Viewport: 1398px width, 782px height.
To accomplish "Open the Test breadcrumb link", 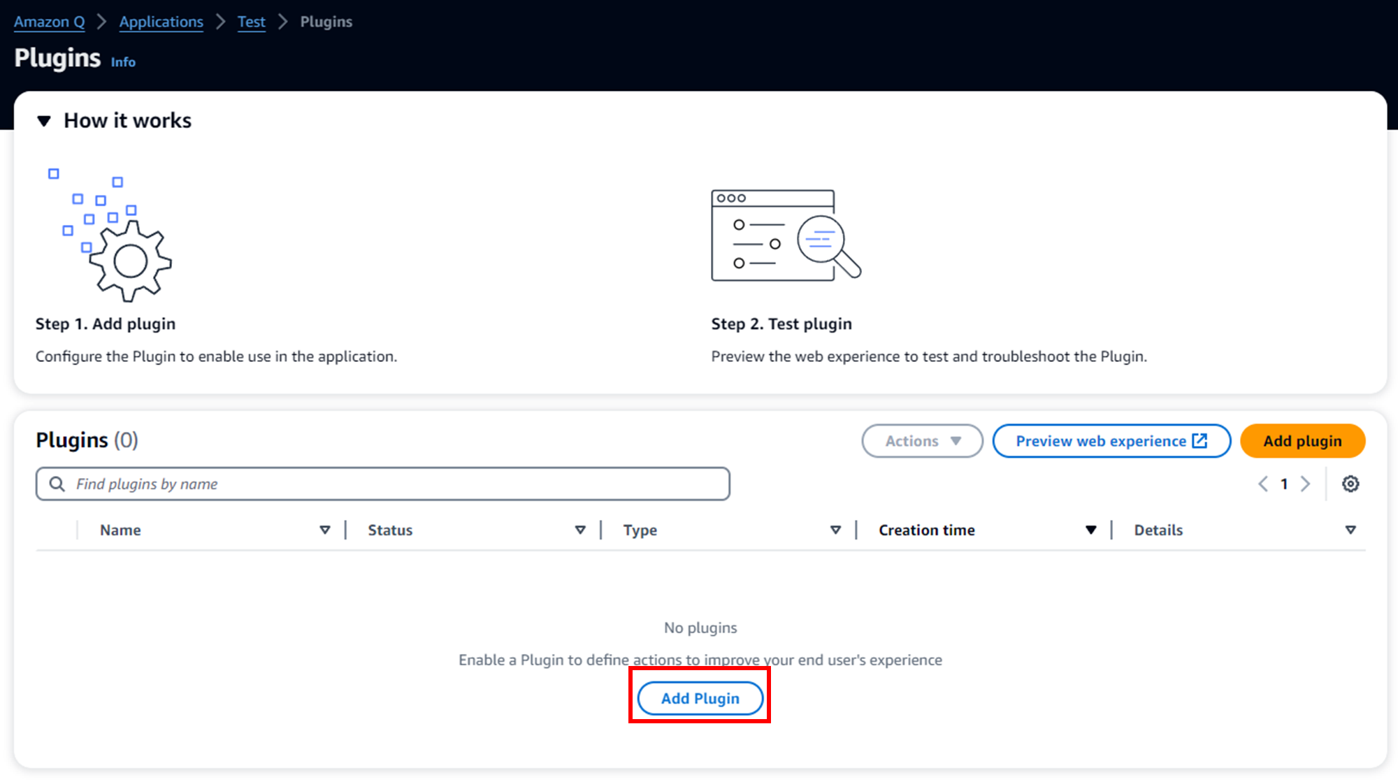I will [251, 22].
